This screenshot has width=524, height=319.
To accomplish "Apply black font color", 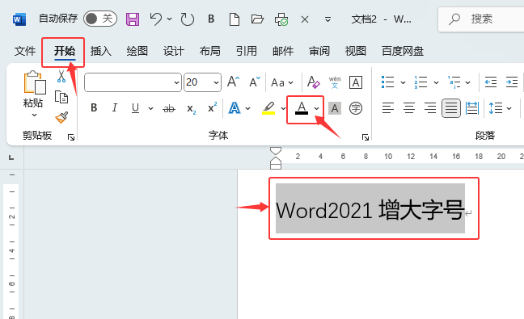I will coord(302,108).
